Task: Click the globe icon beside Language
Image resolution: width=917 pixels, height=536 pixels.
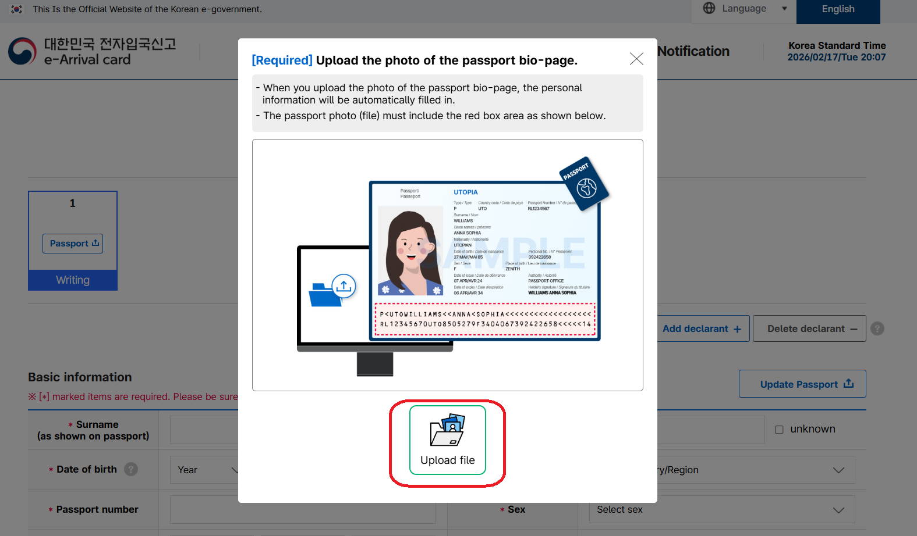Action: [x=709, y=8]
